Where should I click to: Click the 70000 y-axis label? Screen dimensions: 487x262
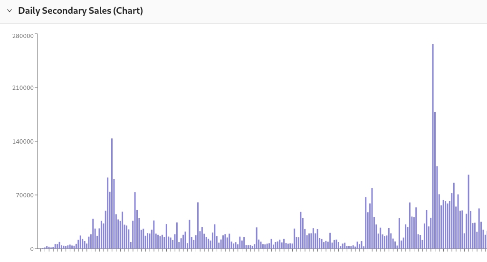click(26, 195)
